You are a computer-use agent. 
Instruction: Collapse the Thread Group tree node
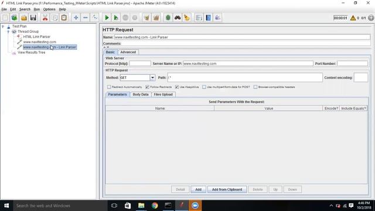pyautogui.click(x=8, y=31)
